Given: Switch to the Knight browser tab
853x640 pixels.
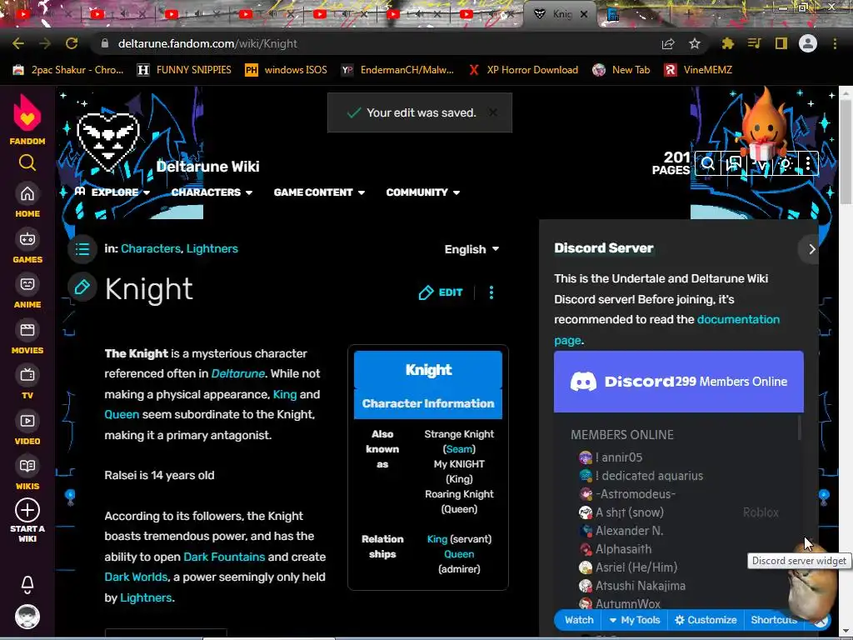Looking at the screenshot, I should pyautogui.click(x=561, y=14).
